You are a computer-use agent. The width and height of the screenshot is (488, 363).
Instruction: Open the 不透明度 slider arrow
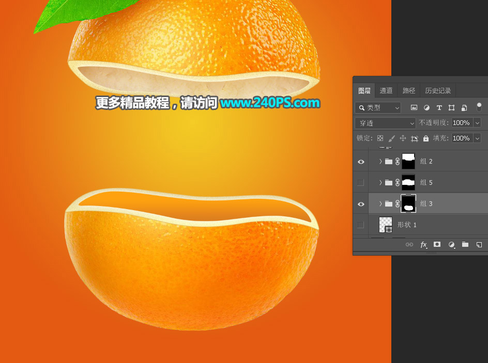477,123
